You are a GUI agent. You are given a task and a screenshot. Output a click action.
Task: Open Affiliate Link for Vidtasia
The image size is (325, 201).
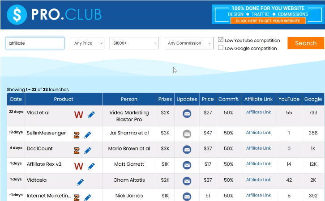pyautogui.click(x=258, y=180)
